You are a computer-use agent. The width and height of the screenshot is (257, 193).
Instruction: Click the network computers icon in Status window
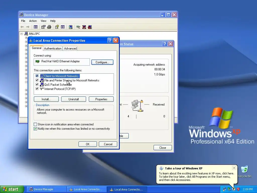pos(137,106)
